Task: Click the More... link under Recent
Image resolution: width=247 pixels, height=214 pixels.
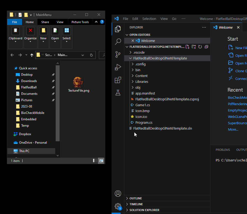Action: (233, 130)
